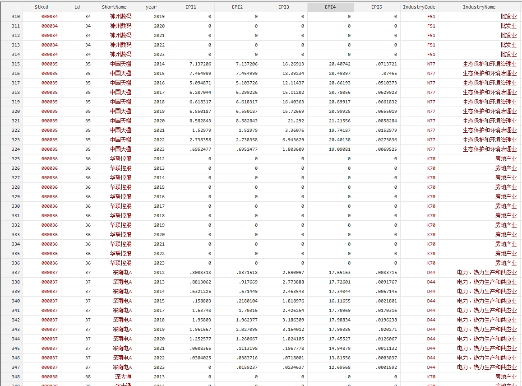Click year 2018 in row 331
This screenshot has height=386, width=522.
159,215
